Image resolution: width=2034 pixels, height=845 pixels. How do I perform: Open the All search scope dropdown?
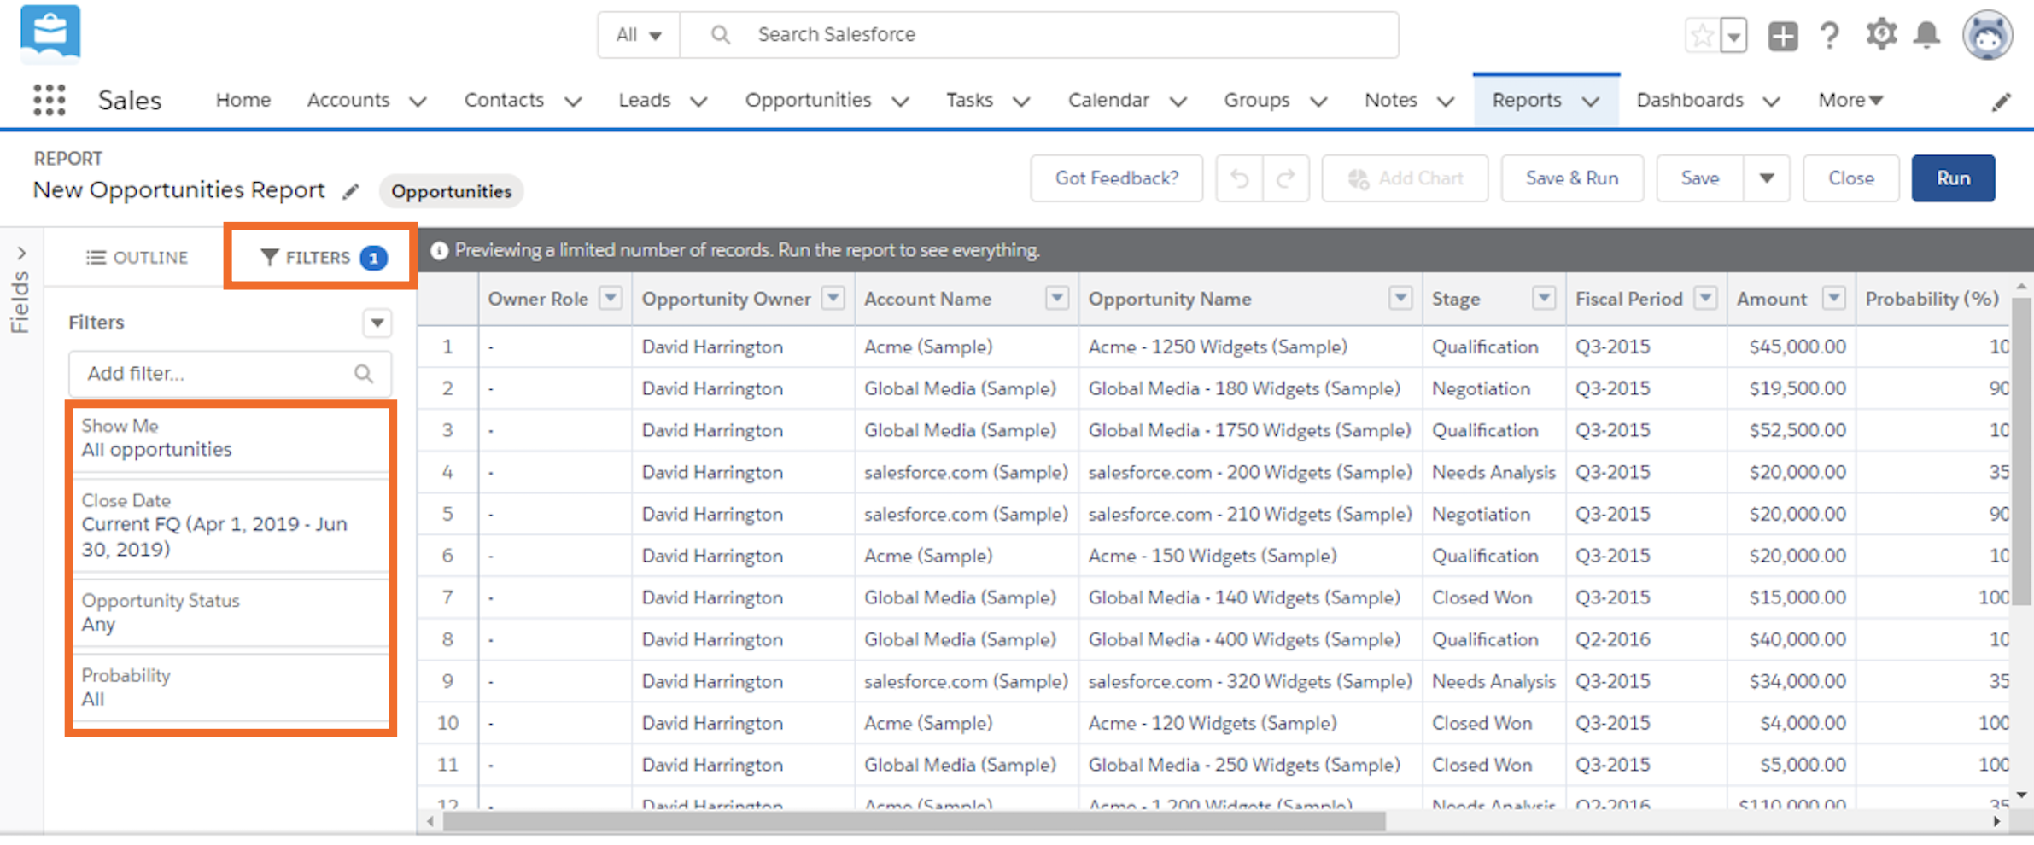(639, 35)
